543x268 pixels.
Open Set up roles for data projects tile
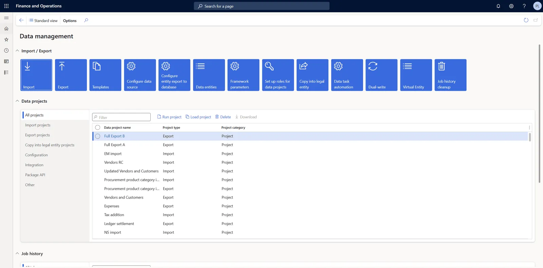(x=278, y=75)
